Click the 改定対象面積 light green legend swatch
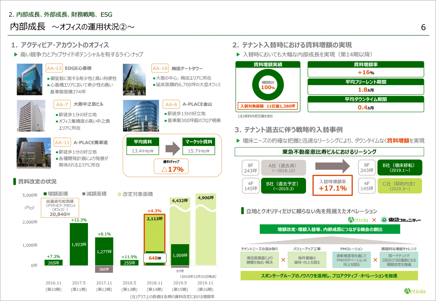The width and height of the screenshot is (436, 301). point(120,194)
